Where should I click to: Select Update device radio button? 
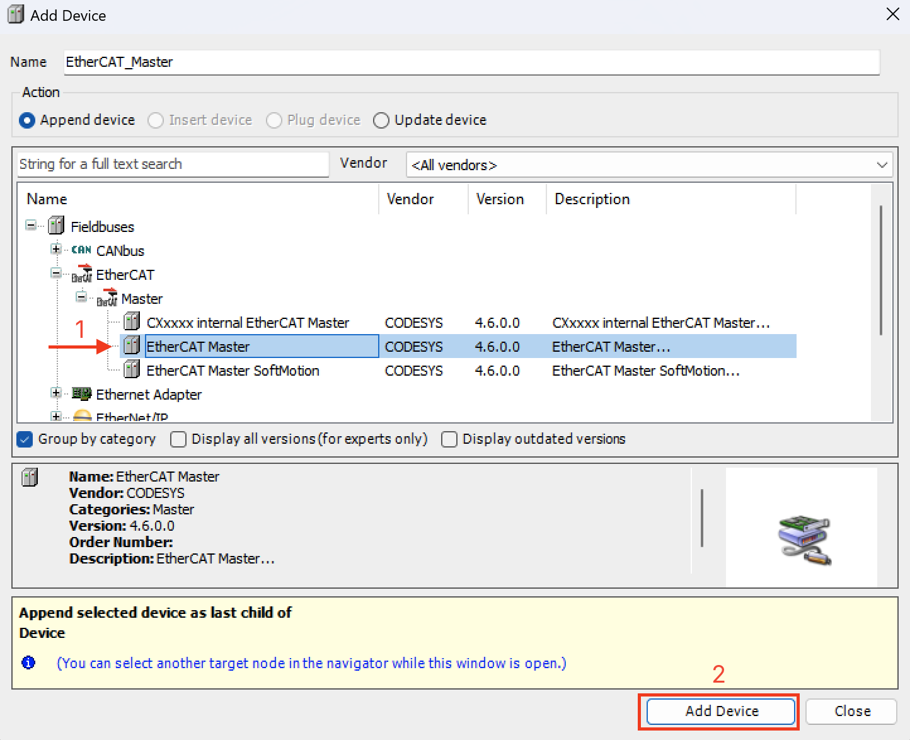[x=381, y=120]
